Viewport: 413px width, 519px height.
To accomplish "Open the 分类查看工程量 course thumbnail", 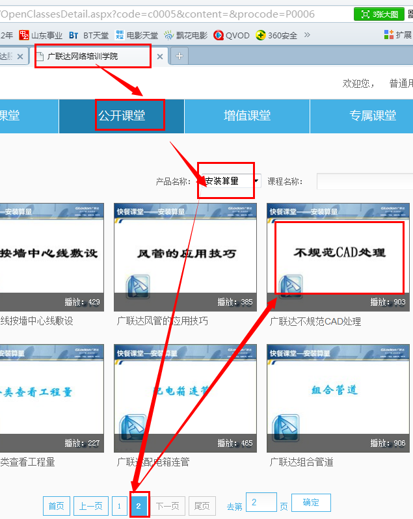I will point(52,398).
